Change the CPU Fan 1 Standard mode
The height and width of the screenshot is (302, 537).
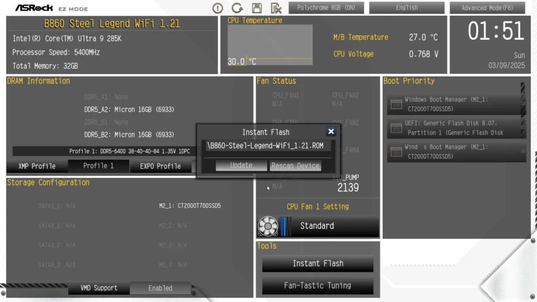click(x=317, y=226)
